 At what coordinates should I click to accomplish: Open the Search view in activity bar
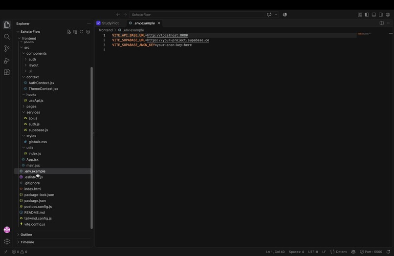pyautogui.click(x=7, y=37)
